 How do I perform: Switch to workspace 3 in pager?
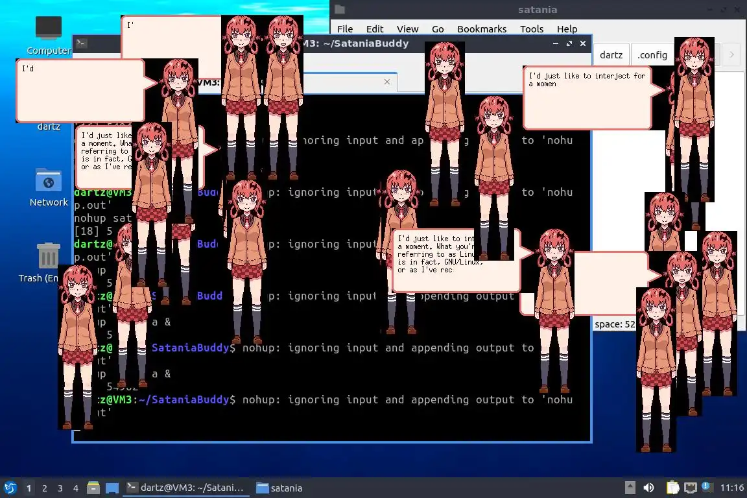pyautogui.click(x=60, y=488)
